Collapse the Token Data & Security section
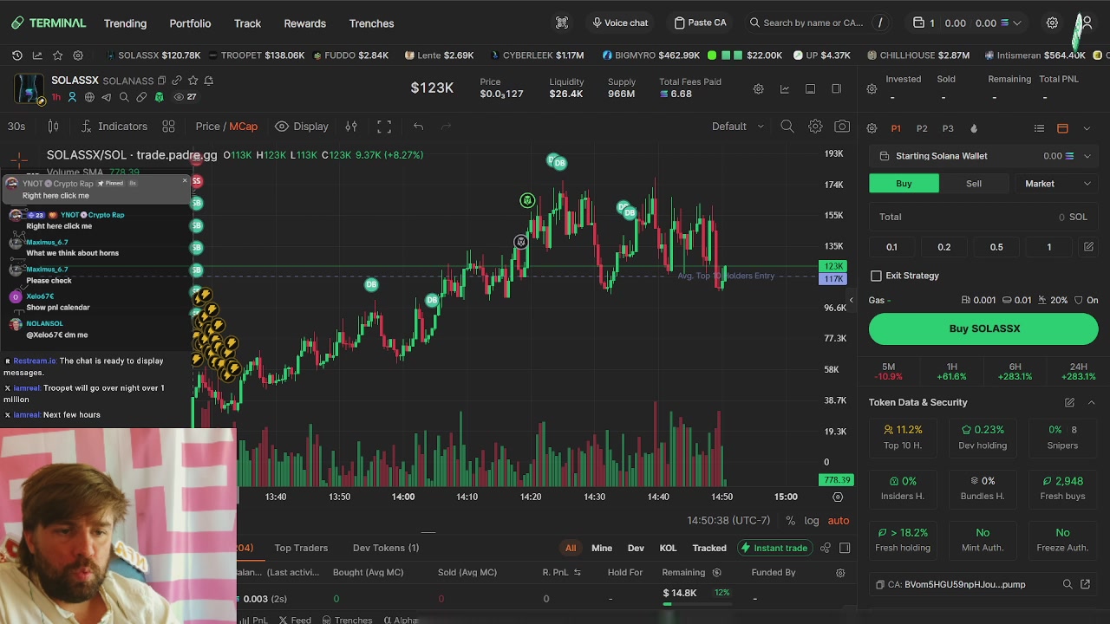The width and height of the screenshot is (1110, 624). (x=1091, y=402)
